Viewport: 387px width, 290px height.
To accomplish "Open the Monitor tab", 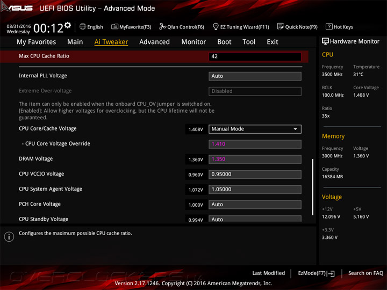I will click(193, 42).
